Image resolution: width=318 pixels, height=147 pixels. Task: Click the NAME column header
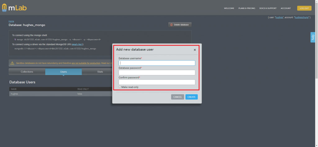14,89
